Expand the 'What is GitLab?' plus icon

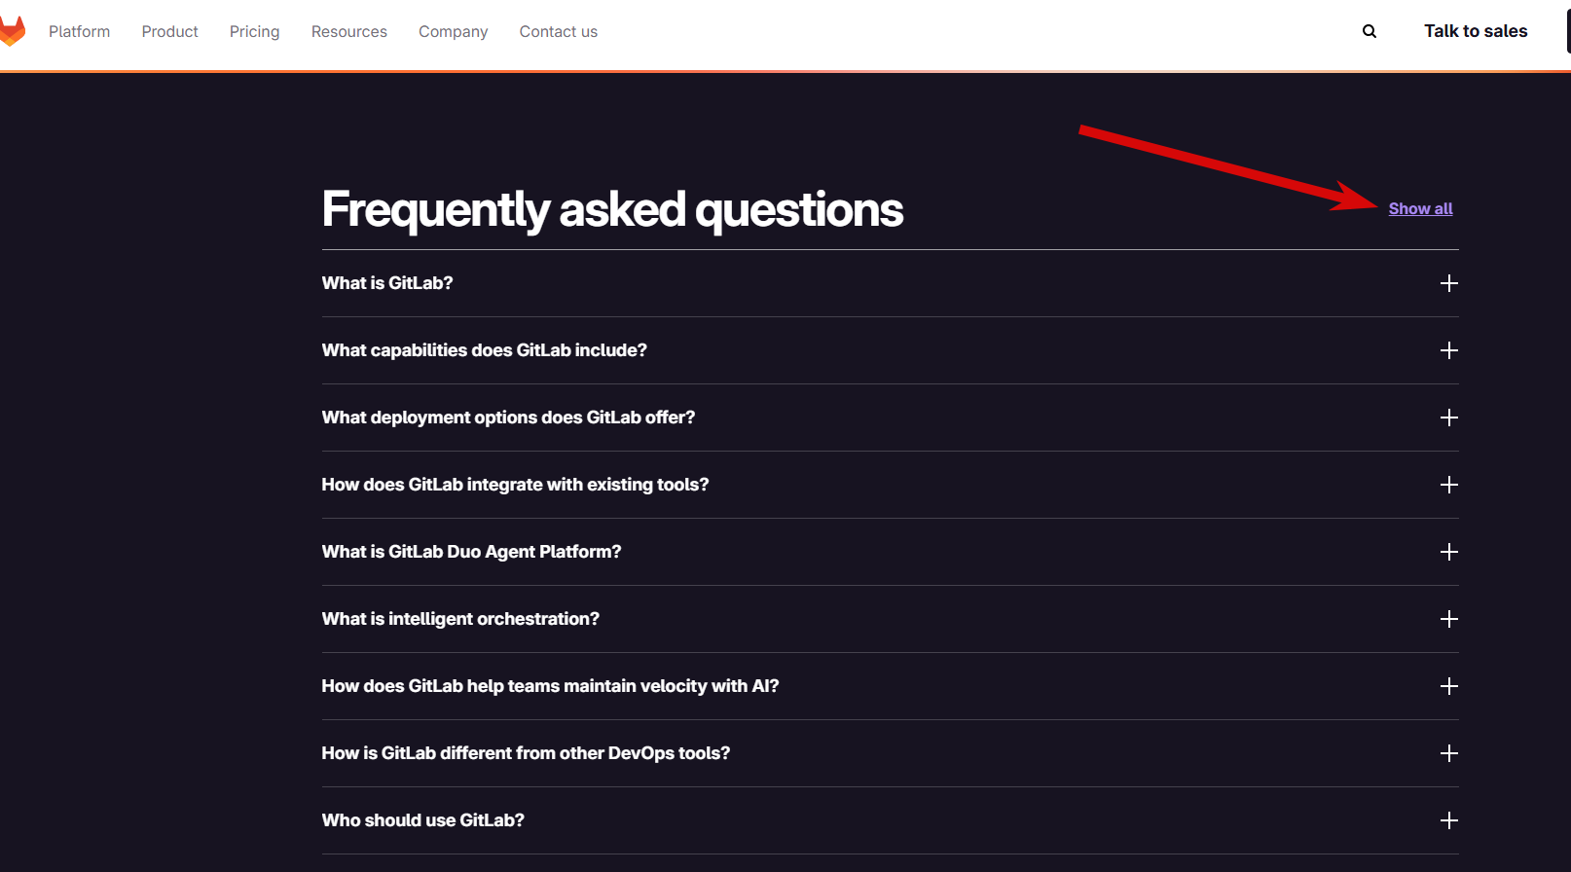[1448, 283]
